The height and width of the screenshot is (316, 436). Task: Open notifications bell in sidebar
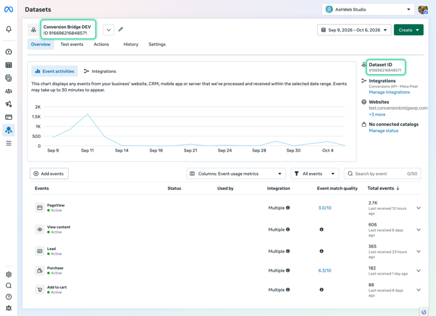point(9,29)
